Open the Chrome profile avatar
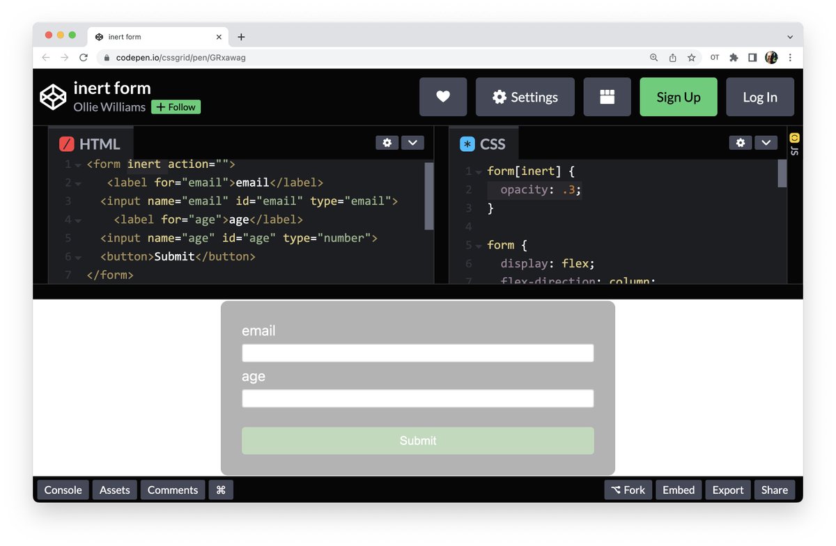Viewport: 836px width, 546px height. click(x=771, y=58)
